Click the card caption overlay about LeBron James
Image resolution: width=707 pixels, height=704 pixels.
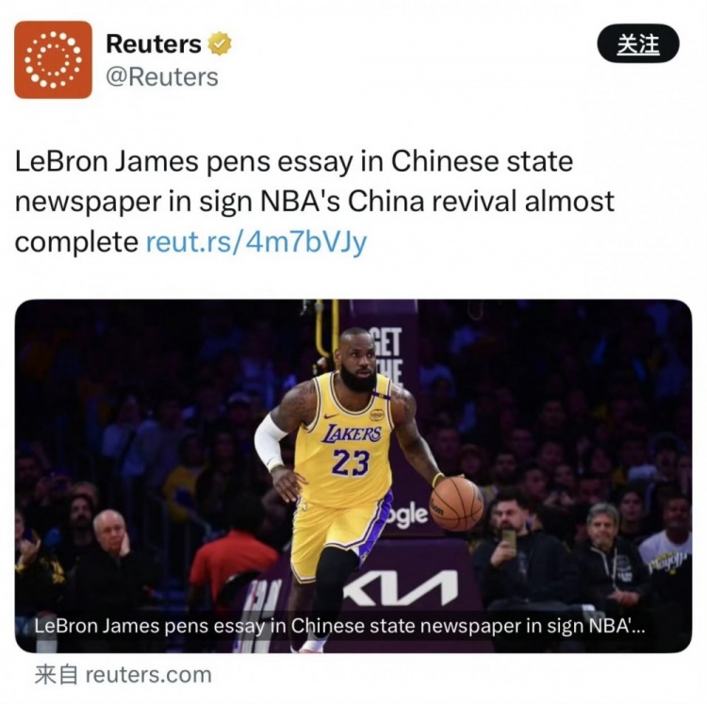(339, 626)
